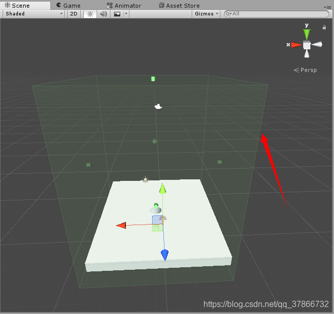Click top green collider handle
This screenshot has width=334, height=314.
(x=153, y=79)
